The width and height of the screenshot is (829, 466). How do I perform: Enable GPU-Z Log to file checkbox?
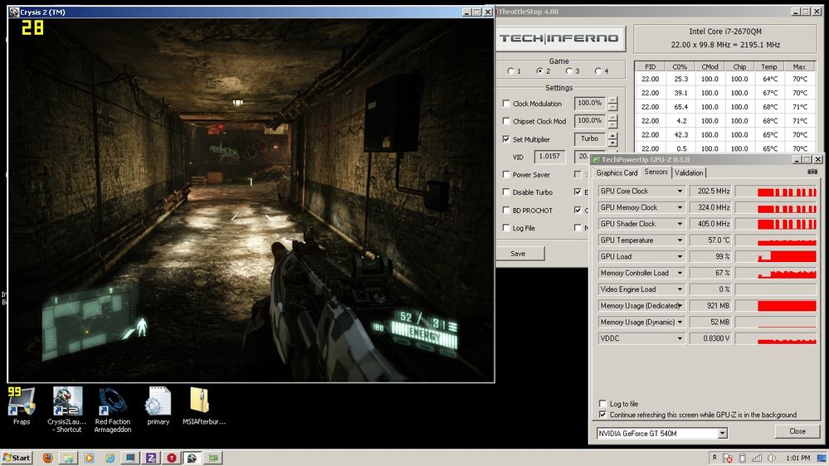pyautogui.click(x=602, y=404)
